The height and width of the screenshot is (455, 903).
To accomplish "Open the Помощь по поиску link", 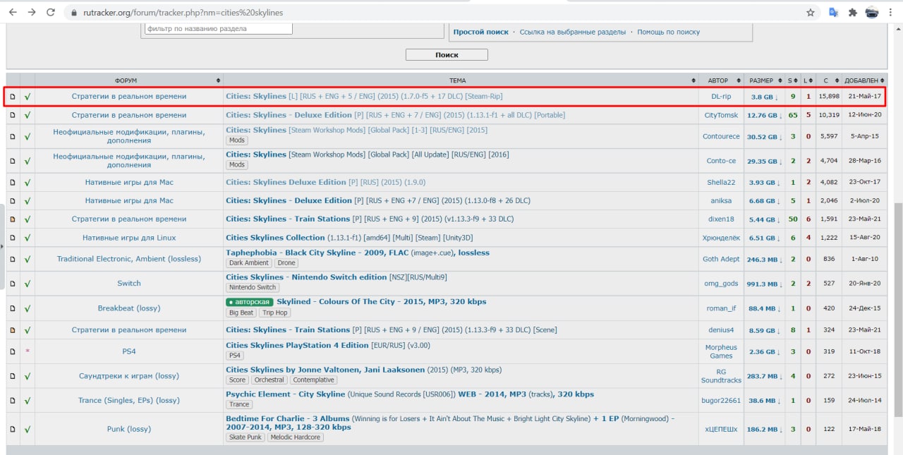I will click(669, 32).
